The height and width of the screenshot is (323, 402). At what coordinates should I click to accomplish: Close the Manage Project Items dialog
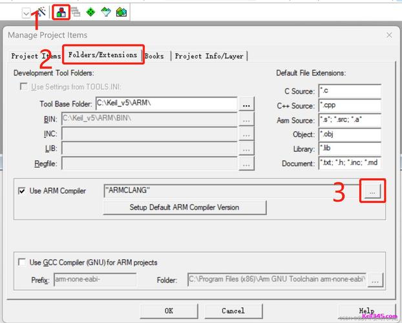(x=389, y=35)
